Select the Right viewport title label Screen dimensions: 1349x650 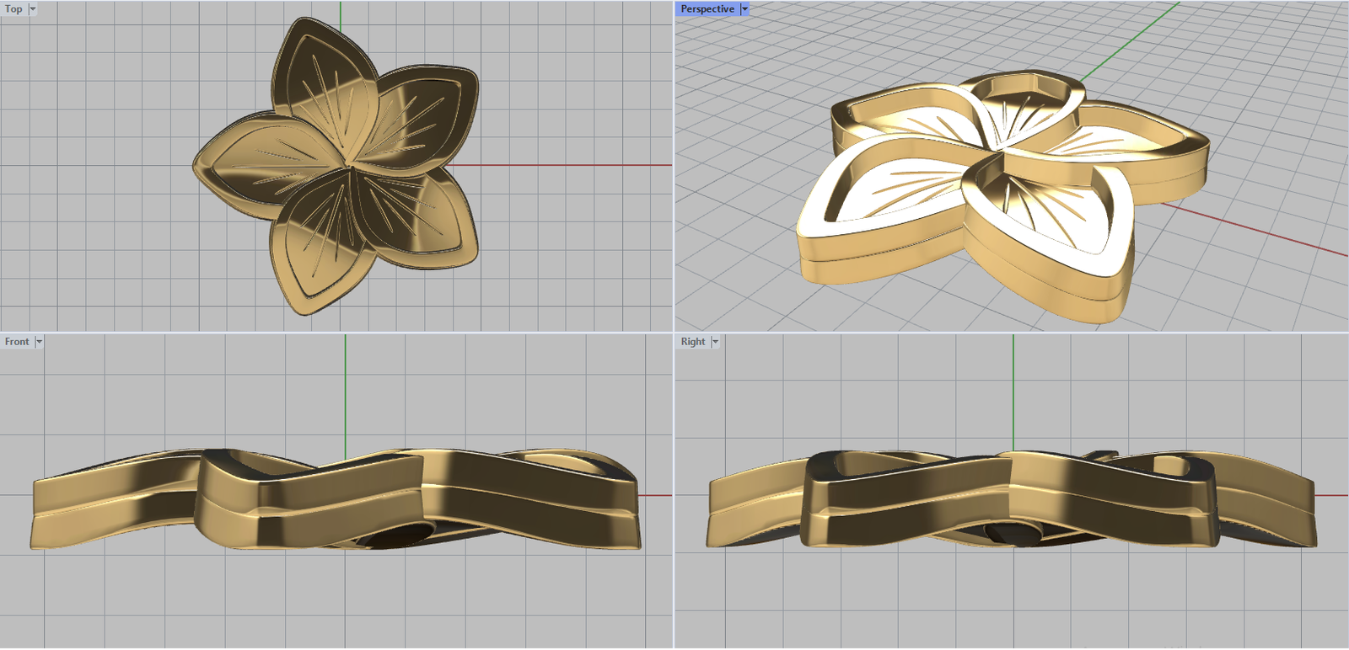692,342
